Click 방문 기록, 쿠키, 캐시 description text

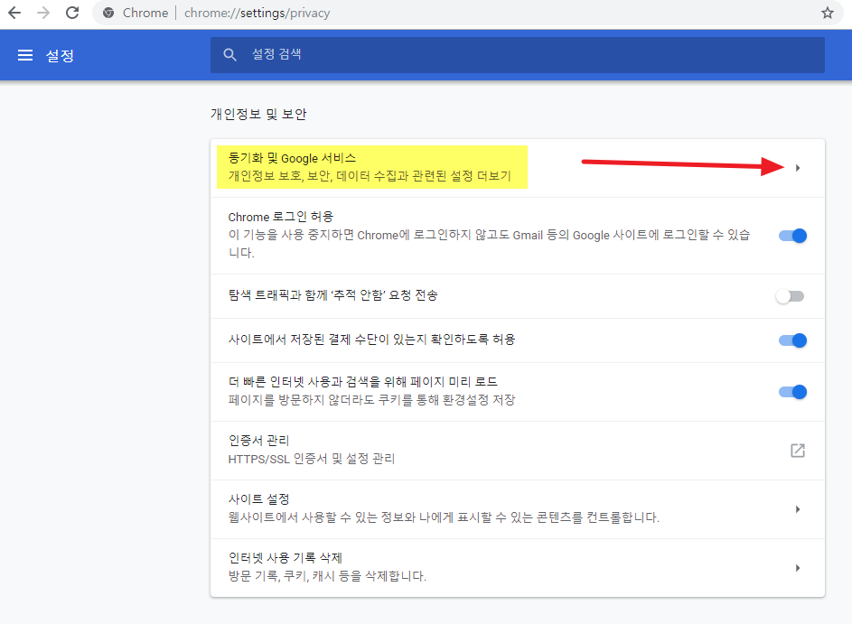327,575
